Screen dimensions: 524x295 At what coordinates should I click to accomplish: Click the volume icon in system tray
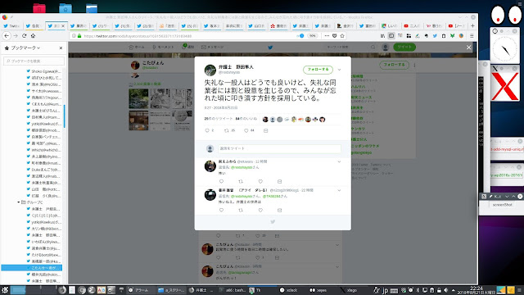coord(445,290)
